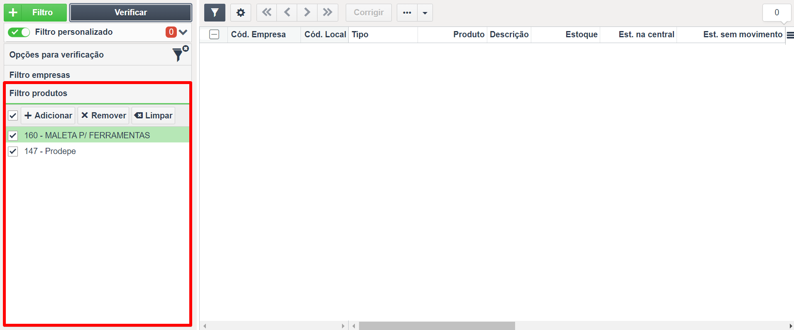The height and width of the screenshot is (330, 794).
Task: Click the Adicionar button
Action: [x=48, y=116]
